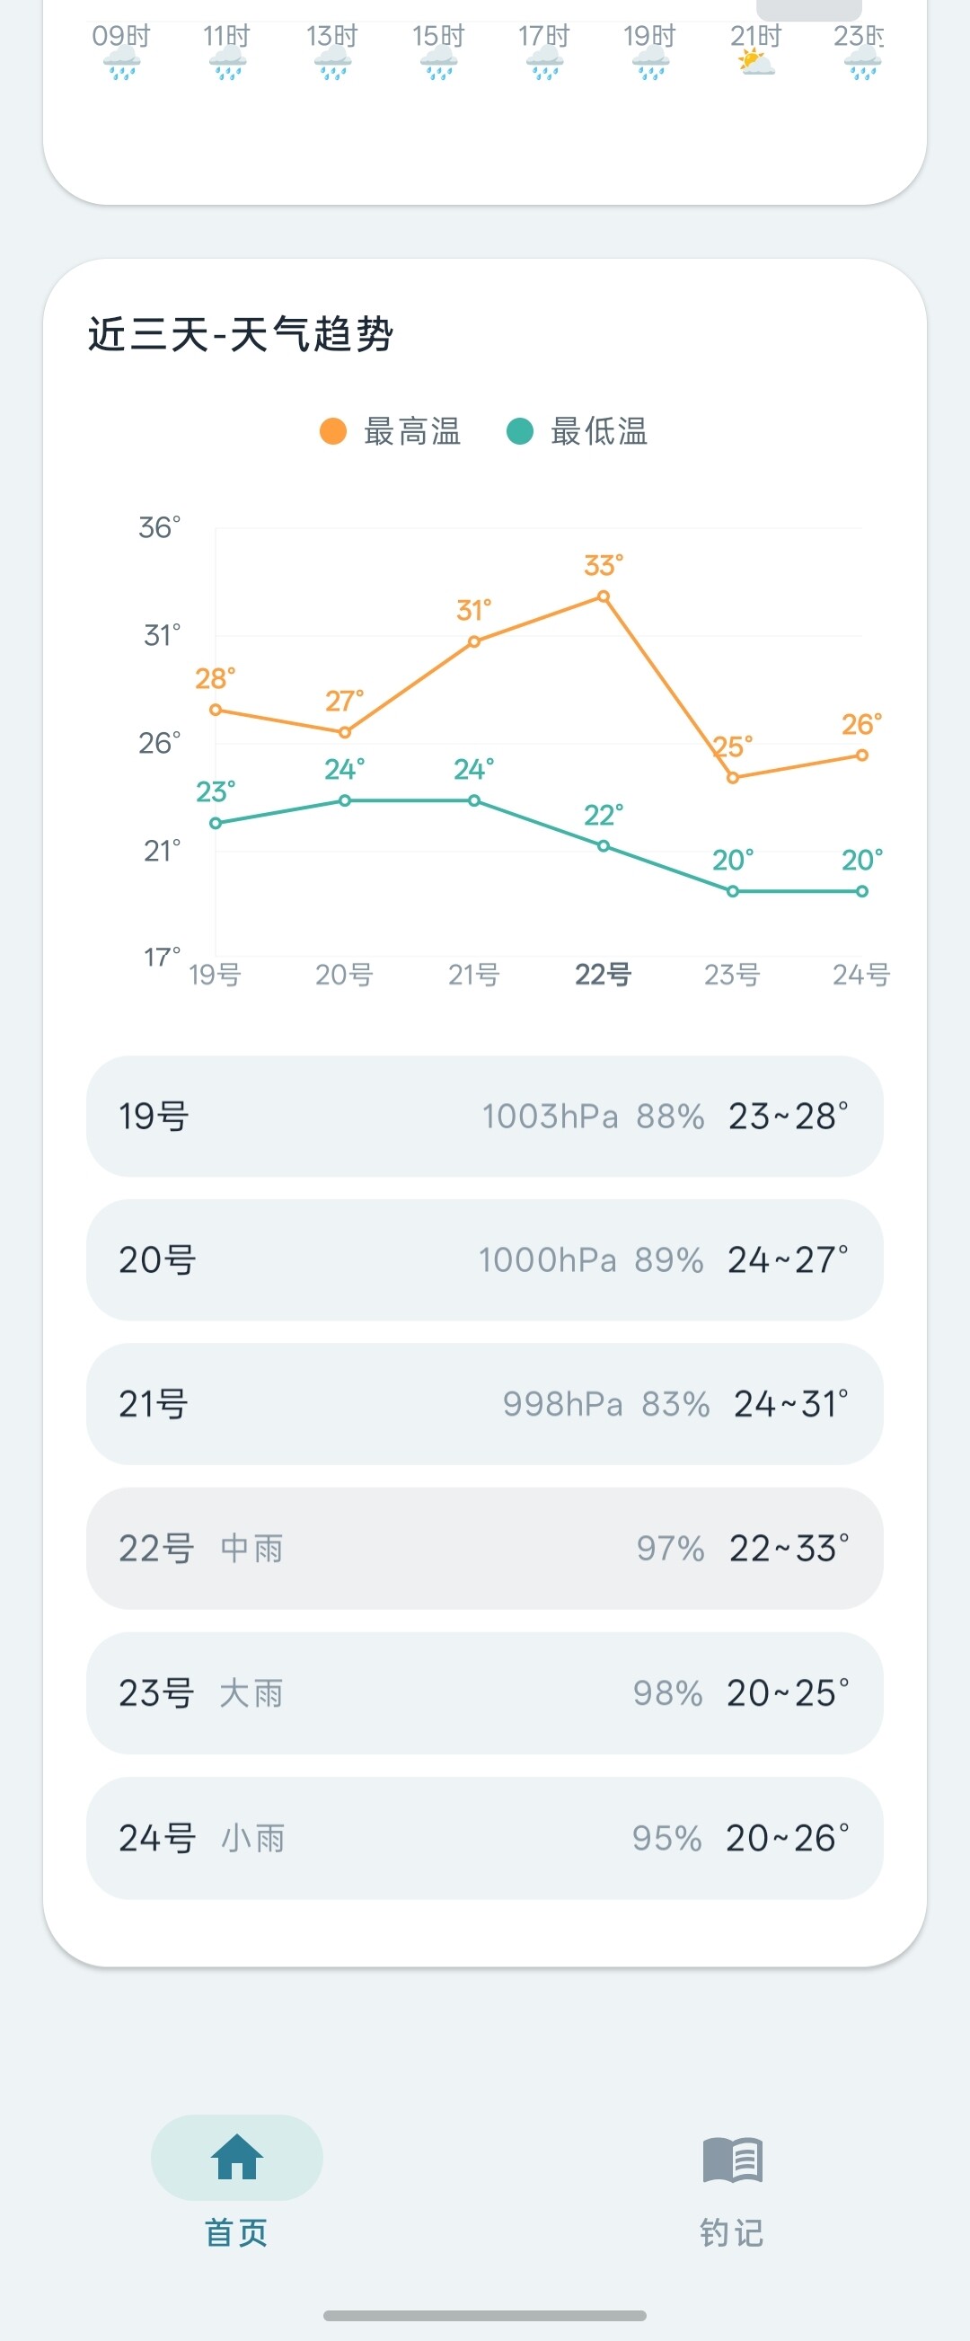Viewport: 970px width, 2341px height.
Task: Tap the 11时 rain cloud icon
Action: 226,65
